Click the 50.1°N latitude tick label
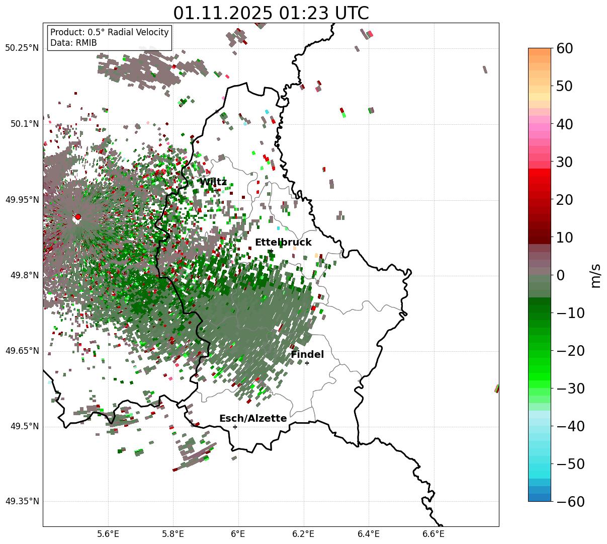Image resolution: width=607 pixels, height=544 pixels. pos(24,124)
